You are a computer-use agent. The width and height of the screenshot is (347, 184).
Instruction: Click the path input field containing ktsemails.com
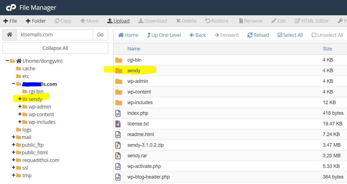coord(55,35)
